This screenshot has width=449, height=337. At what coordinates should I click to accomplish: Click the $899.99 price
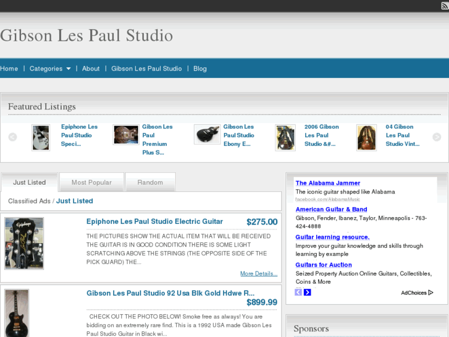coord(262,302)
